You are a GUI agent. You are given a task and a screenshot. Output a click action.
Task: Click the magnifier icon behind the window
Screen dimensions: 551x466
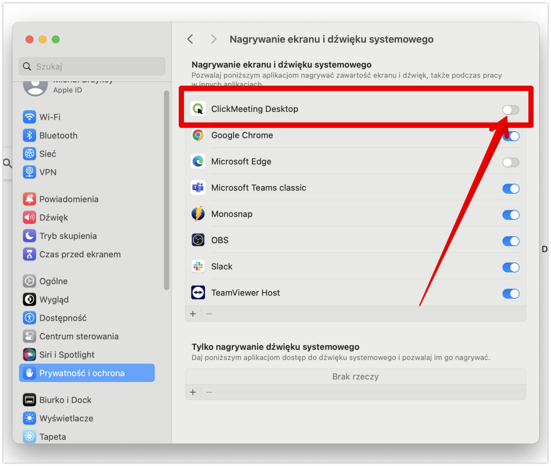pyautogui.click(x=8, y=163)
